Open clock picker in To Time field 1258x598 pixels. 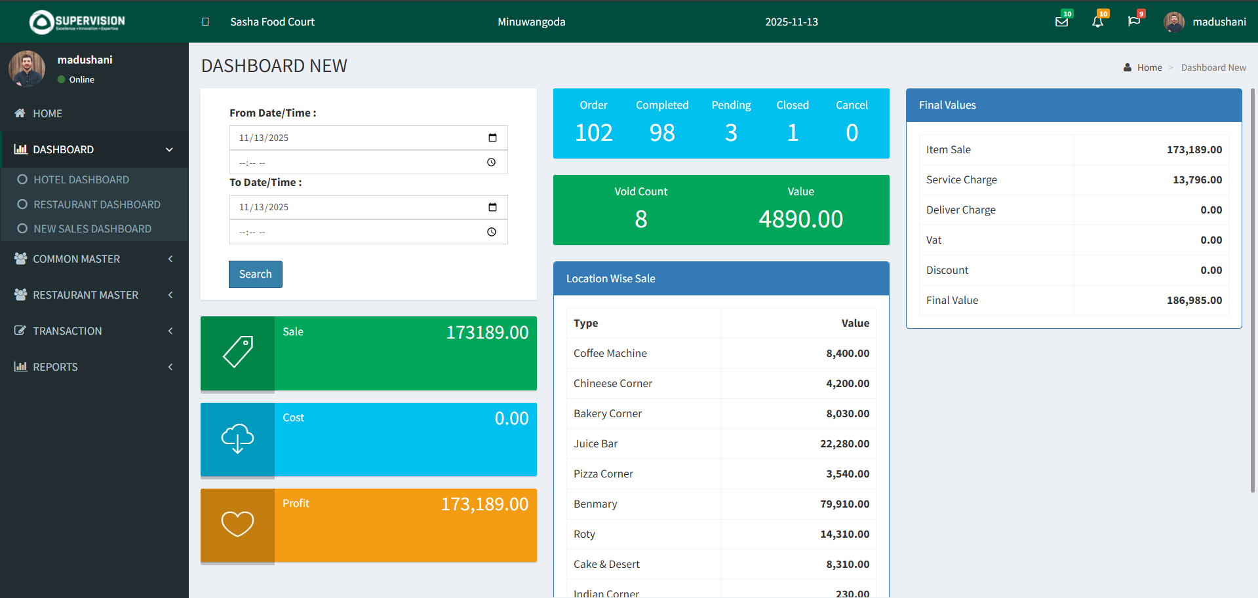492,232
